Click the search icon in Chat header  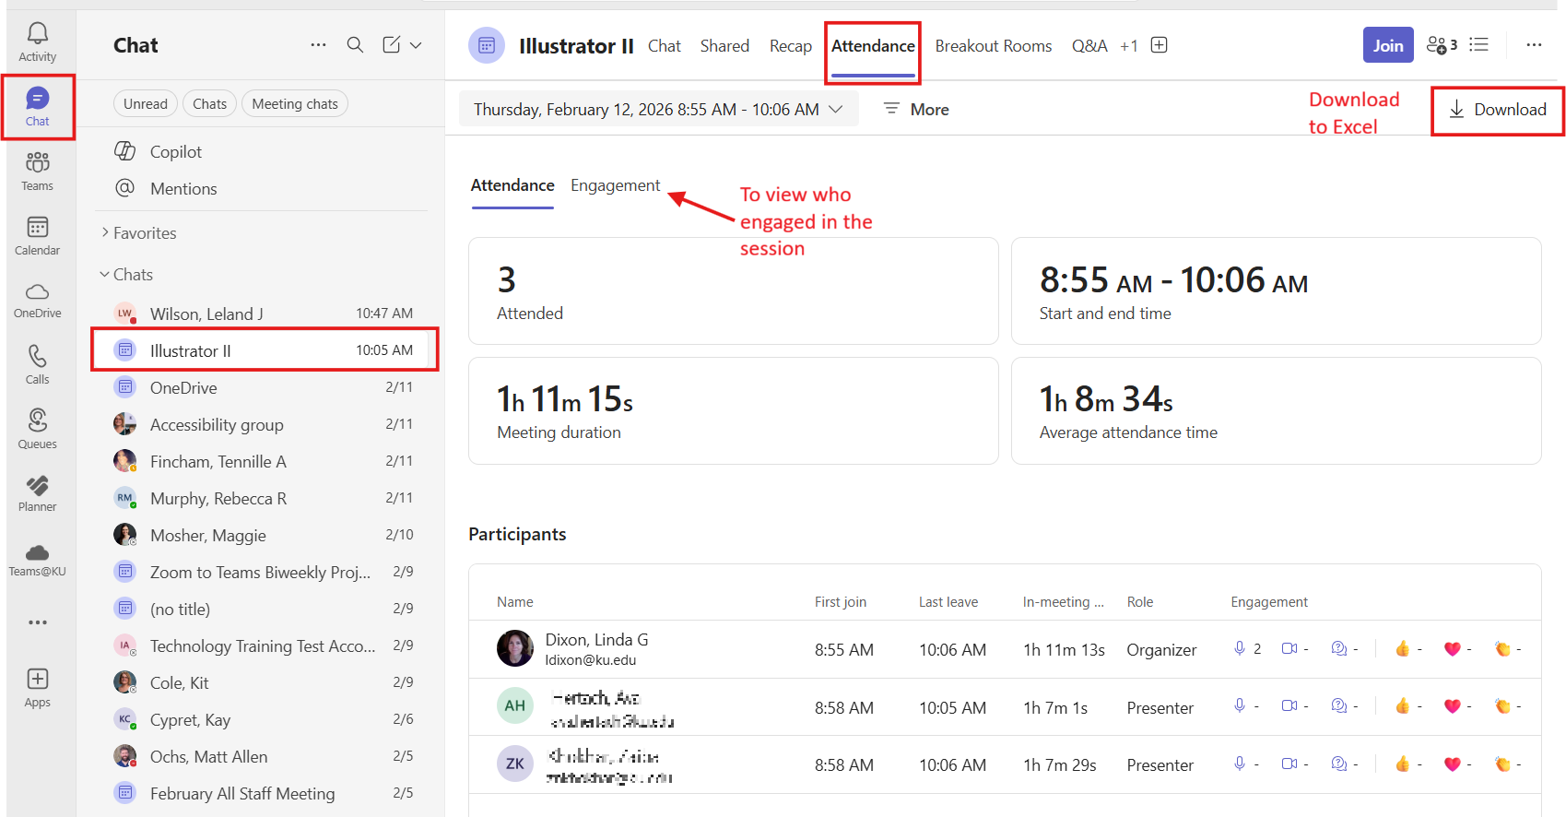tap(355, 45)
